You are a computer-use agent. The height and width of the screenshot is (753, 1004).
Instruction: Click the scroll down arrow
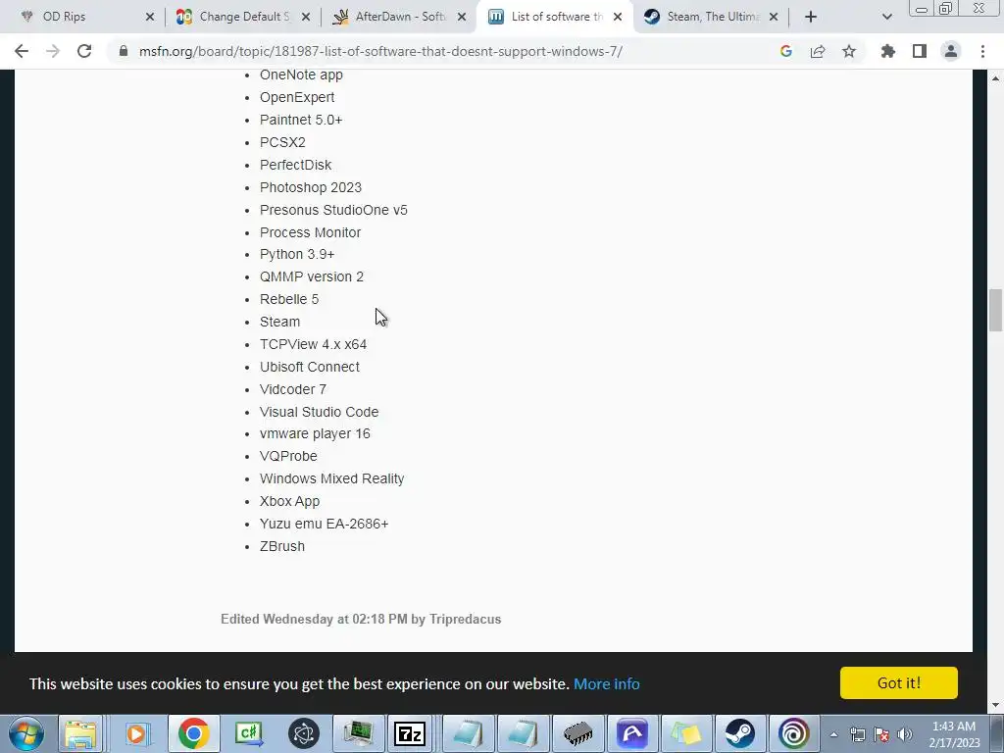pos(995,705)
